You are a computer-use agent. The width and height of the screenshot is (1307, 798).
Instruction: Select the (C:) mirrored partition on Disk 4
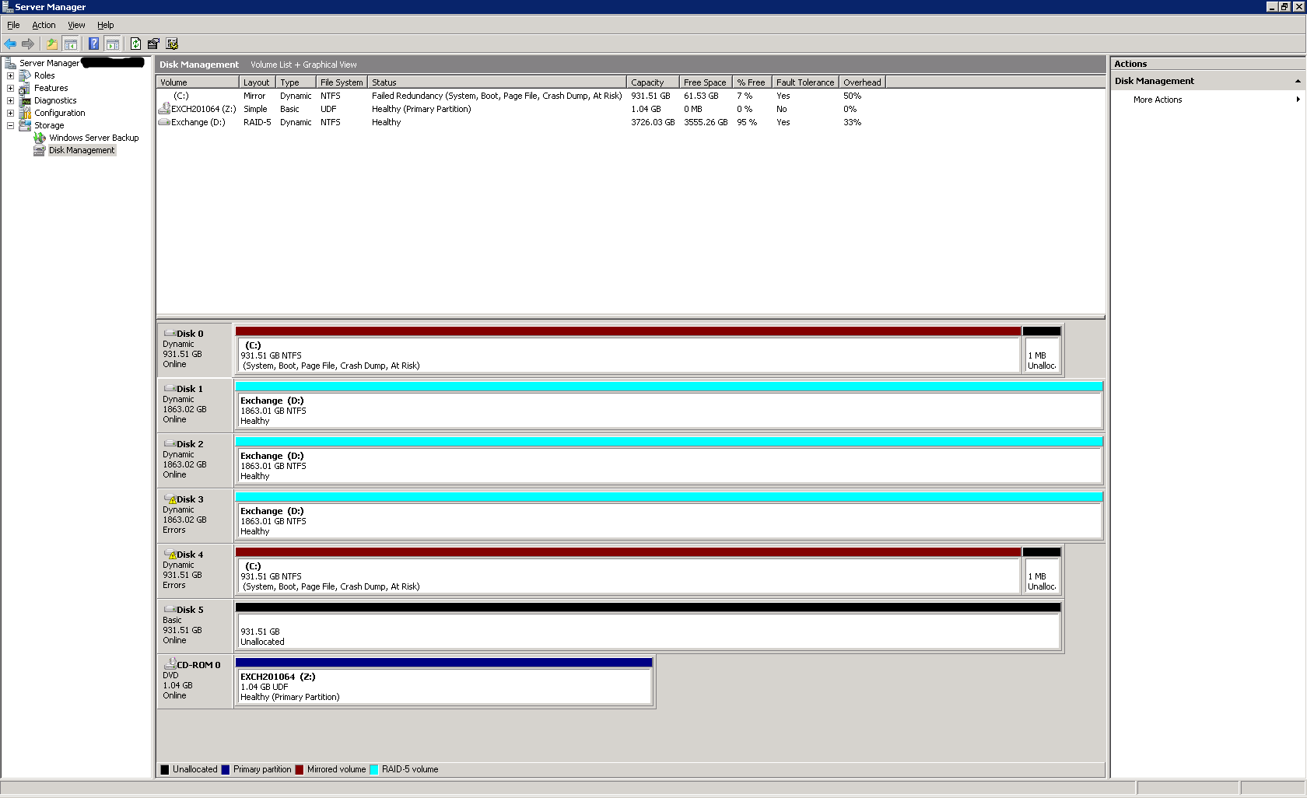628,571
